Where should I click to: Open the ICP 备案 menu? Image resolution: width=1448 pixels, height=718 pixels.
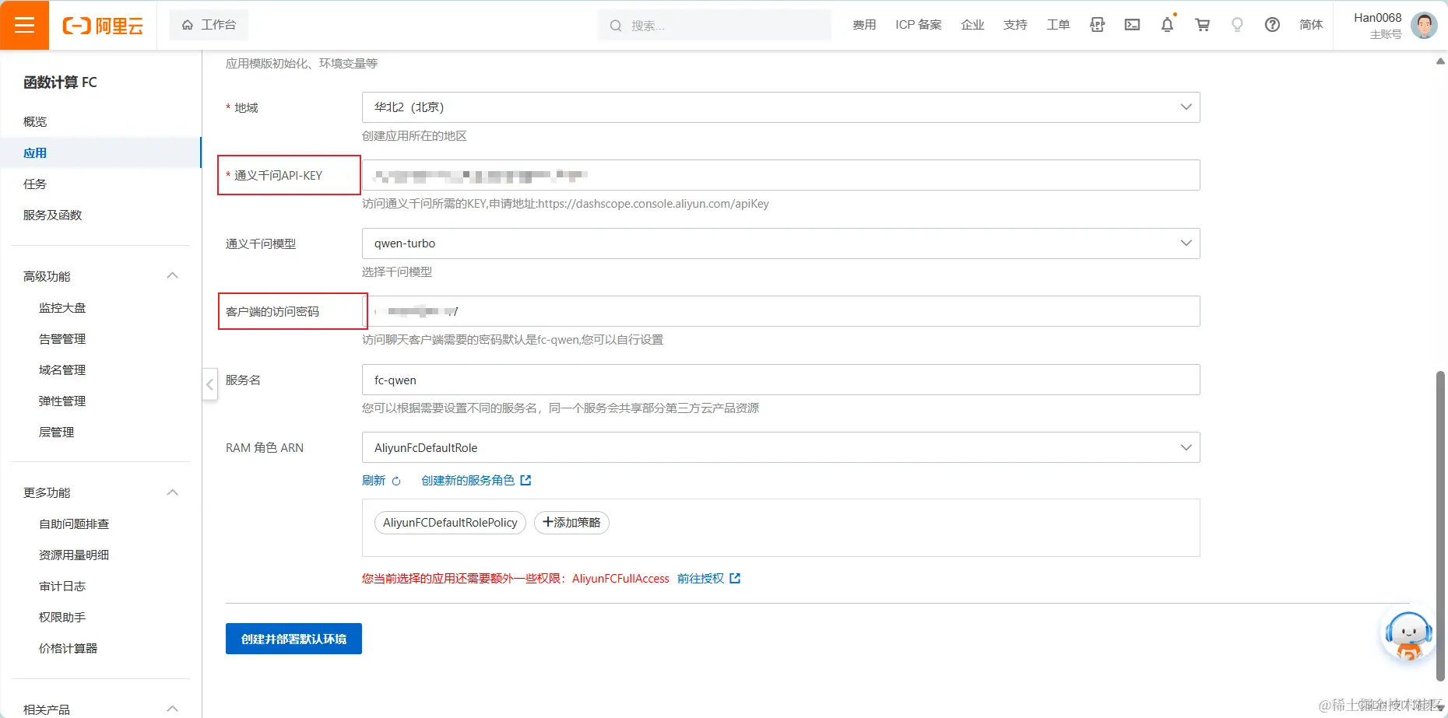919,25
